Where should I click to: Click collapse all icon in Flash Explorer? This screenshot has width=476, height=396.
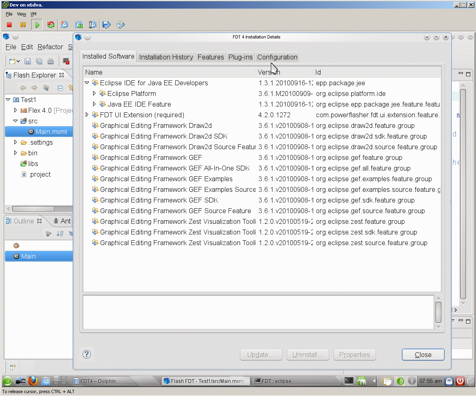(x=60, y=88)
